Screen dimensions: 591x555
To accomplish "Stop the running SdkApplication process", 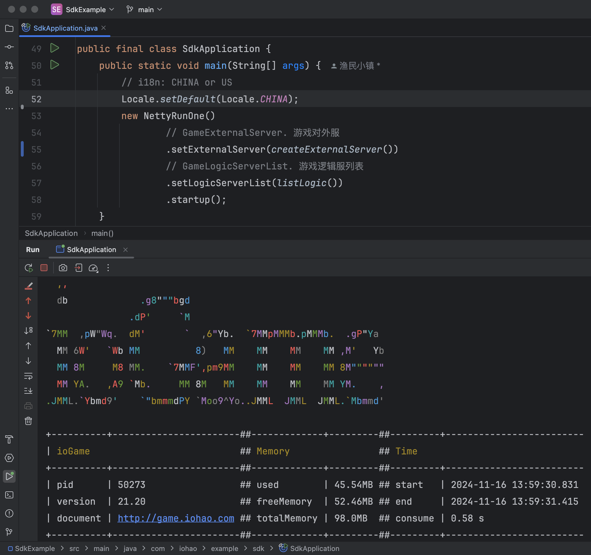I will pyautogui.click(x=44, y=268).
